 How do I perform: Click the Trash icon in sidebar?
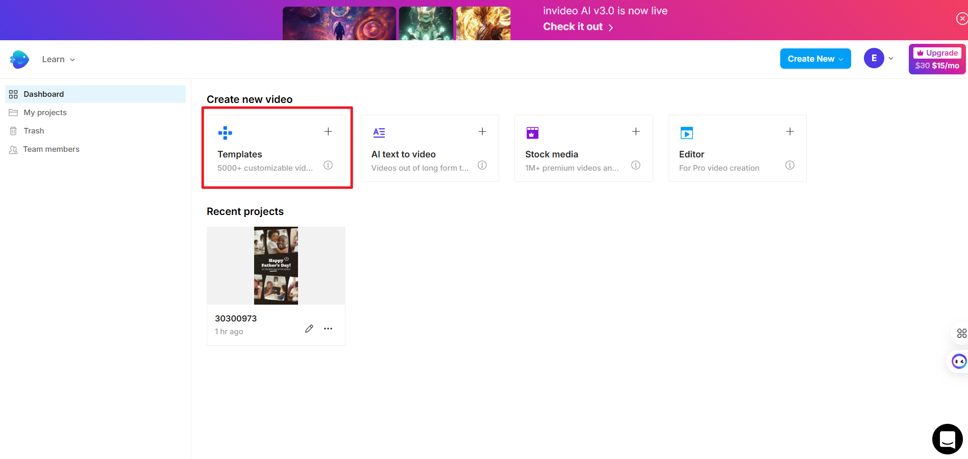click(x=14, y=130)
